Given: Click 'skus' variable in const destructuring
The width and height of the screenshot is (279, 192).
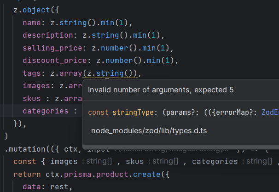Looking at the screenshot, I should [135, 162].
